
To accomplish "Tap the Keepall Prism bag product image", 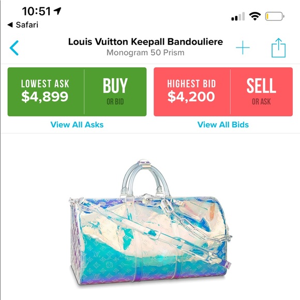I will point(150,223).
